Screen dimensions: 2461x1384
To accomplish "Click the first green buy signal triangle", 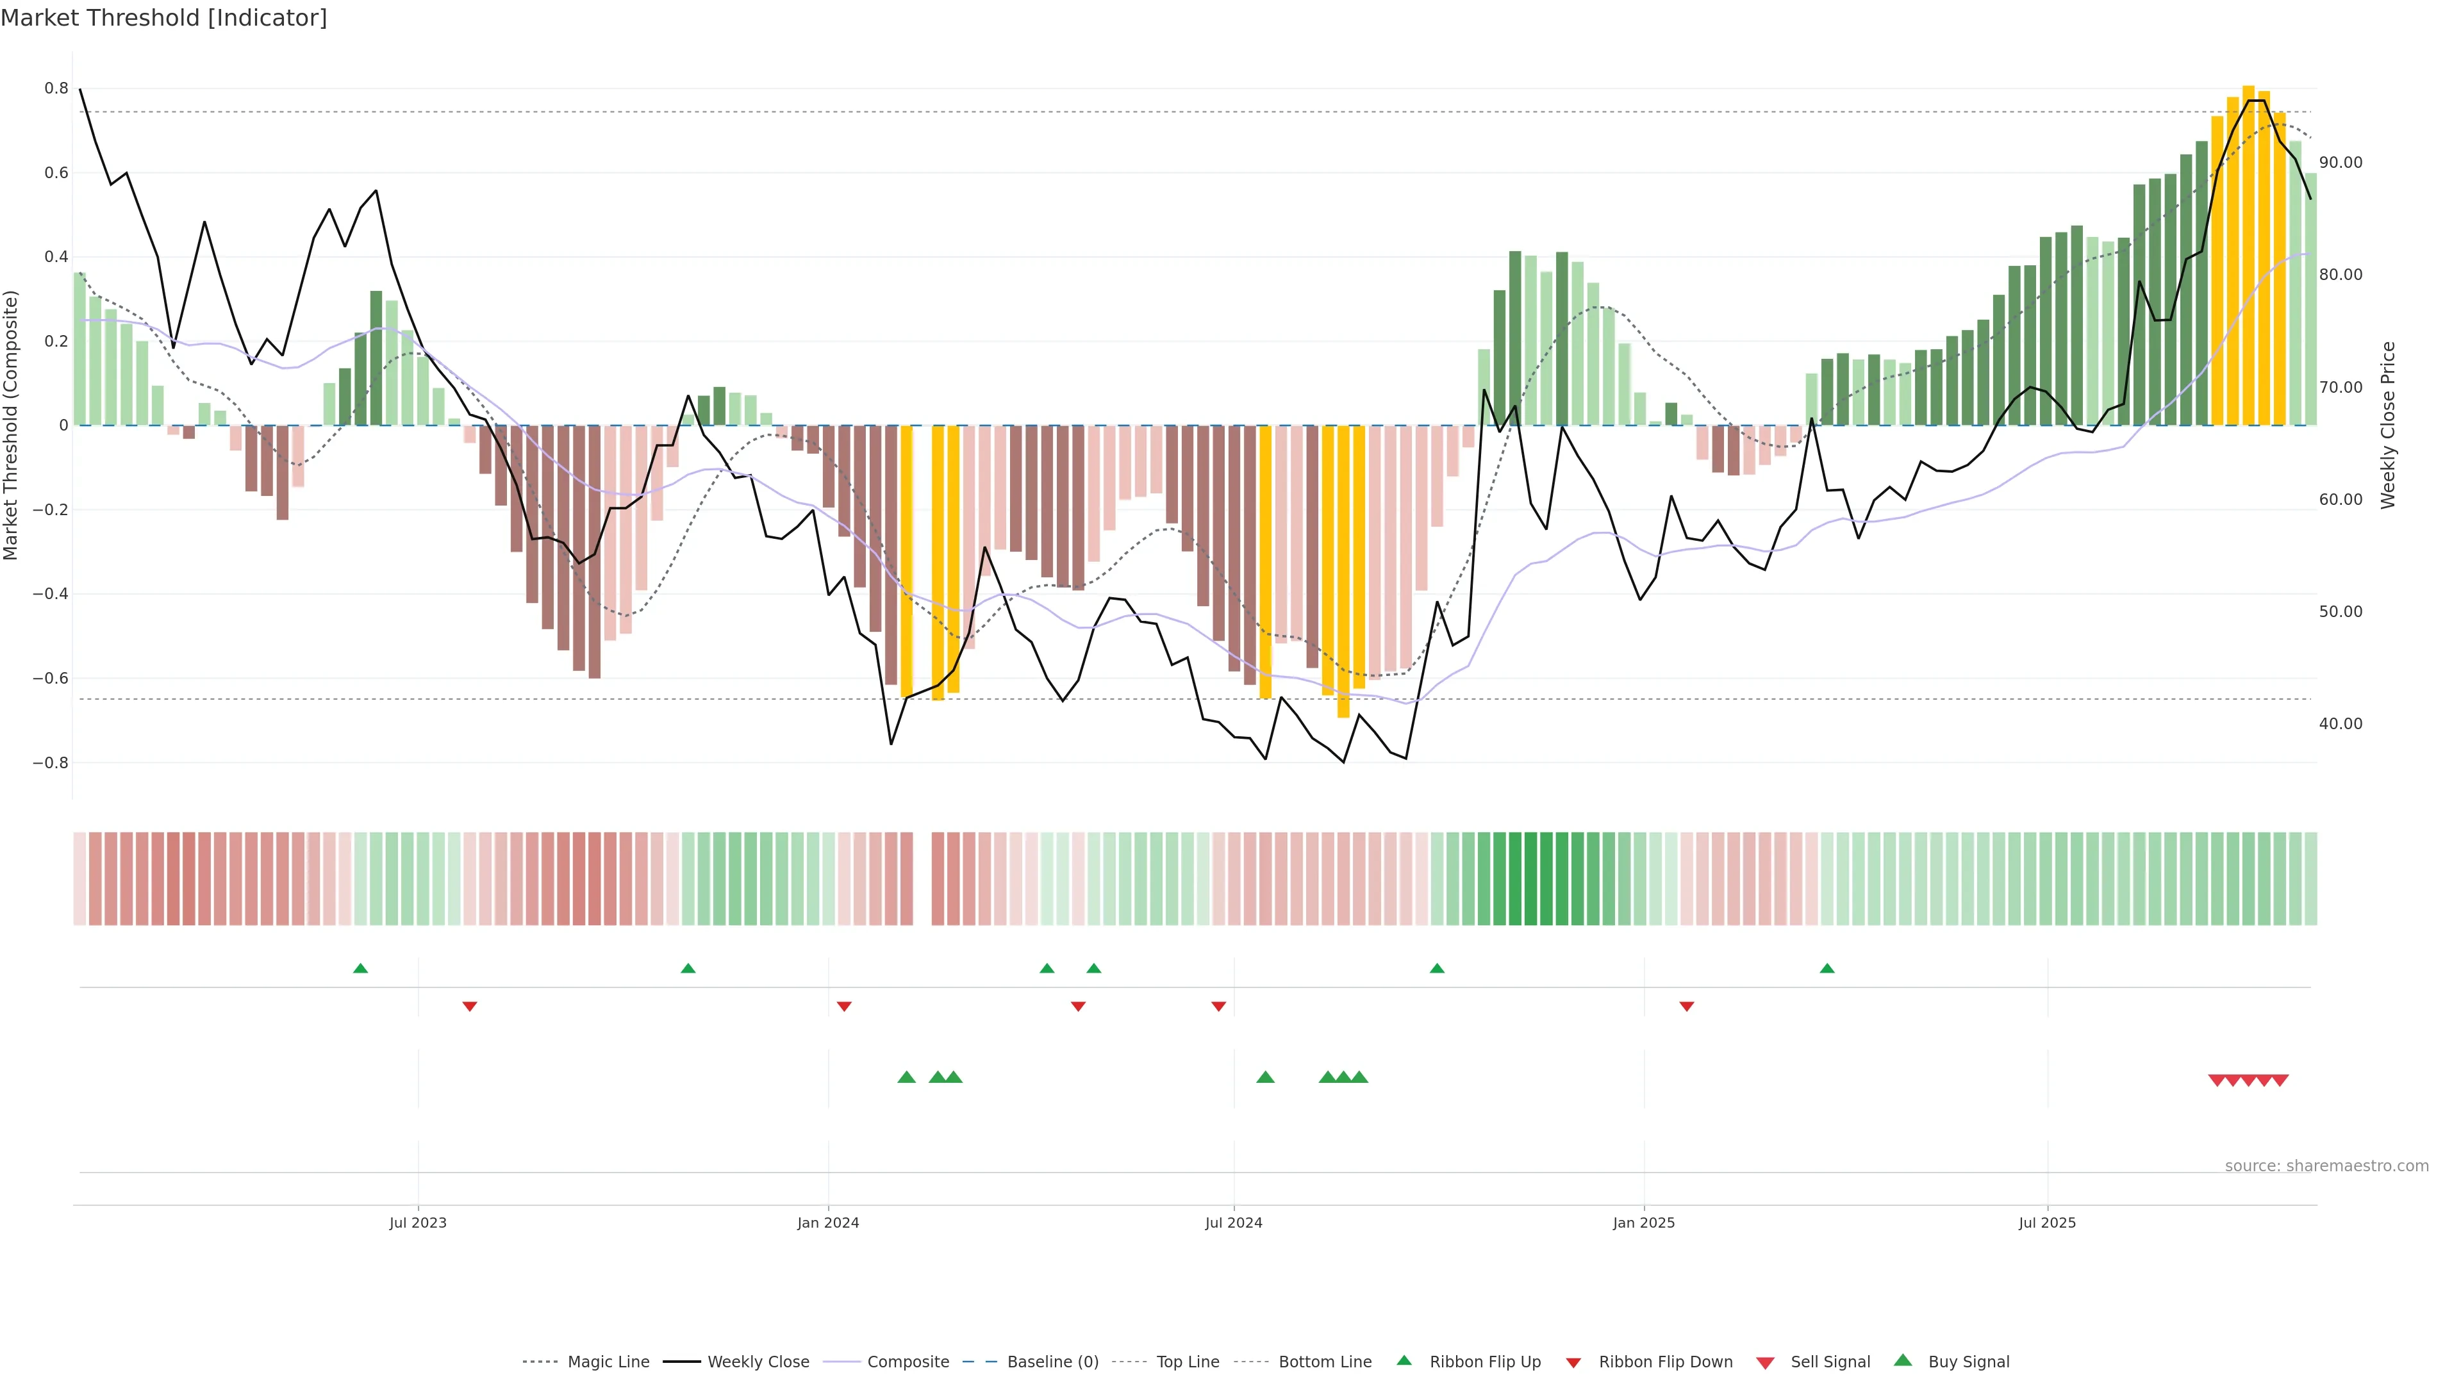I will point(907,1077).
